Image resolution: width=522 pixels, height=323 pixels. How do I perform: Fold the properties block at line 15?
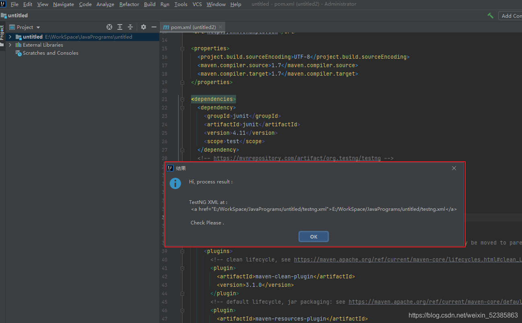[183, 48]
